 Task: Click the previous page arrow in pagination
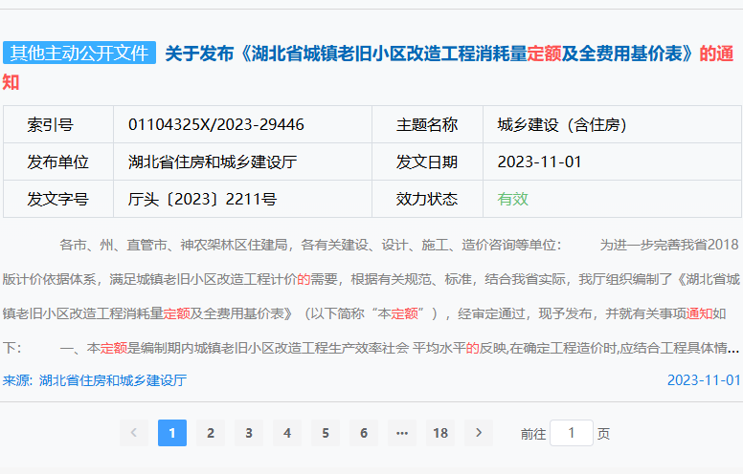click(x=134, y=433)
